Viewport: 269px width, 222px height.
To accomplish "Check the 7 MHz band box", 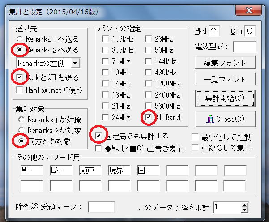I will point(105,61).
